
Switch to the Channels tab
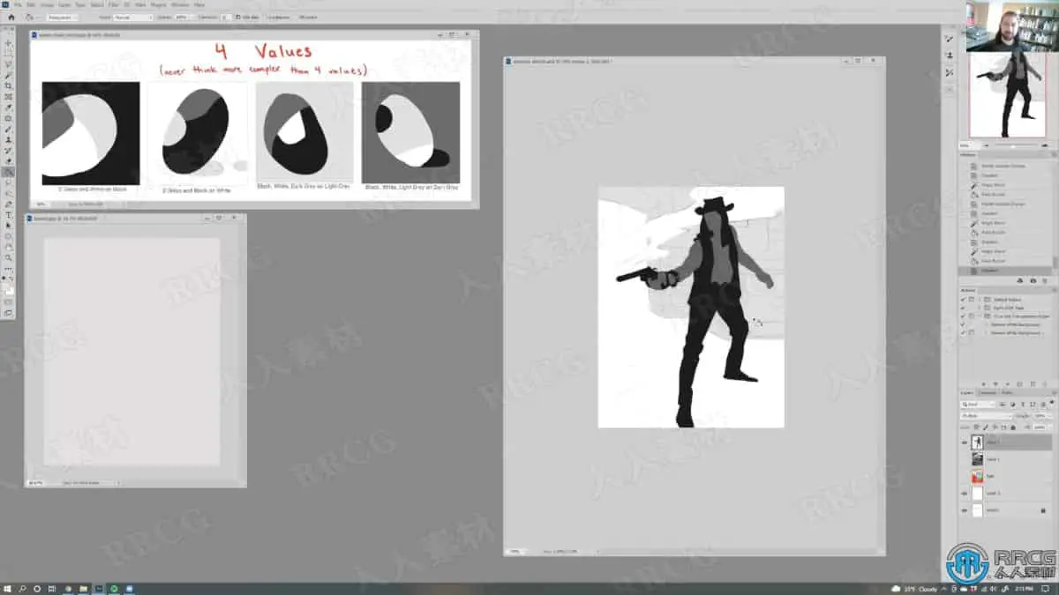[x=988, y=392]
